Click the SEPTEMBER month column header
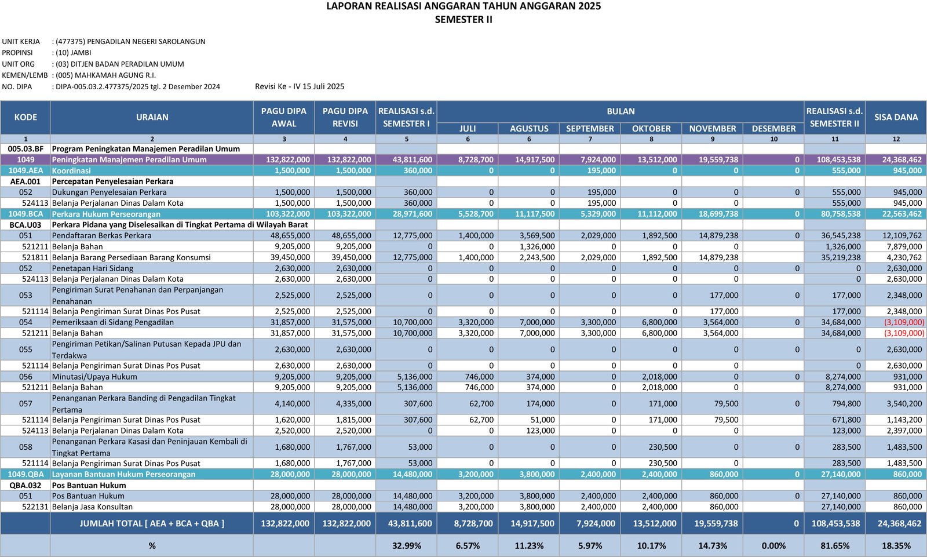This screenshot has height=557, width=927. click(590, 129)
